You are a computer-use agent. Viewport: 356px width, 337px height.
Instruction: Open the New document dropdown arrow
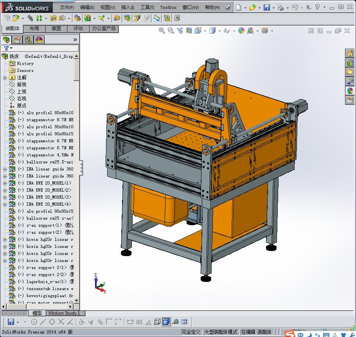245,8
